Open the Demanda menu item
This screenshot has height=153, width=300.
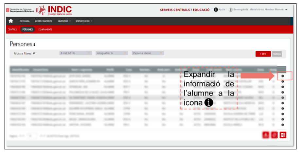(25, 21)
